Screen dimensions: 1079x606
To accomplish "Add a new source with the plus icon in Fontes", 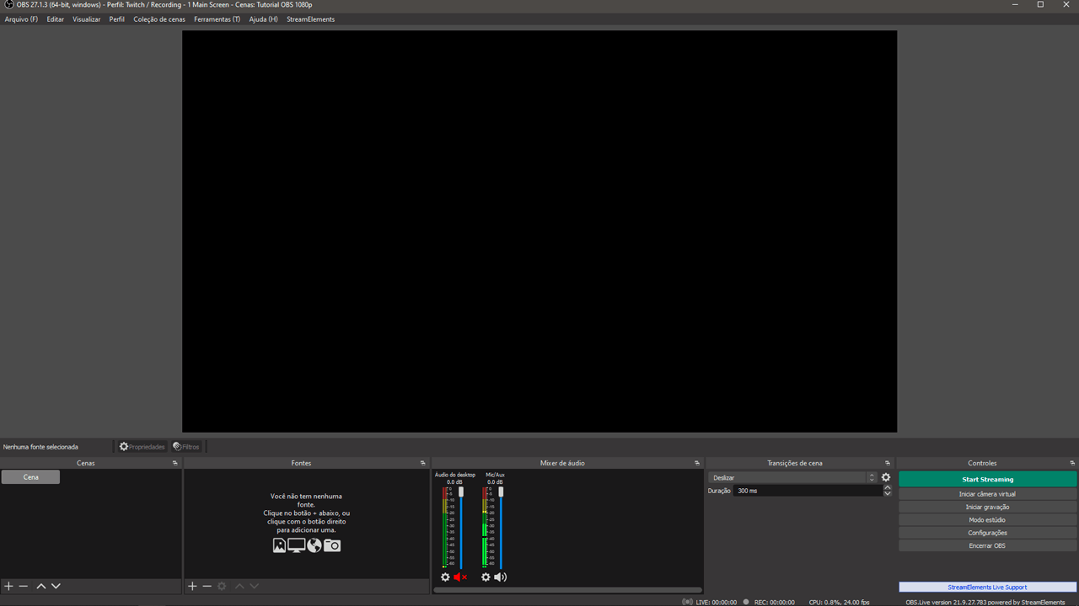I will [x=192, y=586].
